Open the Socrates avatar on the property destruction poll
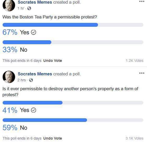 click(x=9, y=77)
